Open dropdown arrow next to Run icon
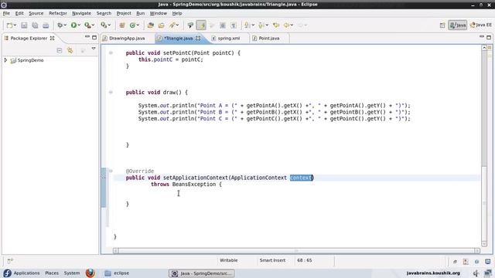 (79, 25)
